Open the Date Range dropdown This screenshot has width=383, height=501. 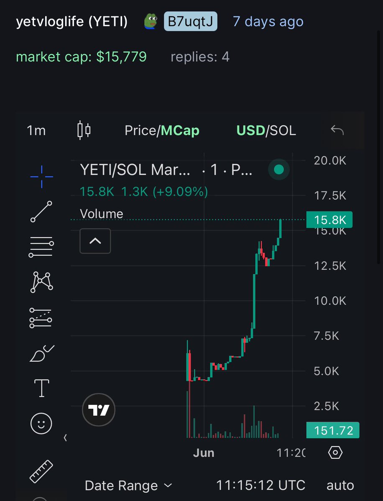128,486
